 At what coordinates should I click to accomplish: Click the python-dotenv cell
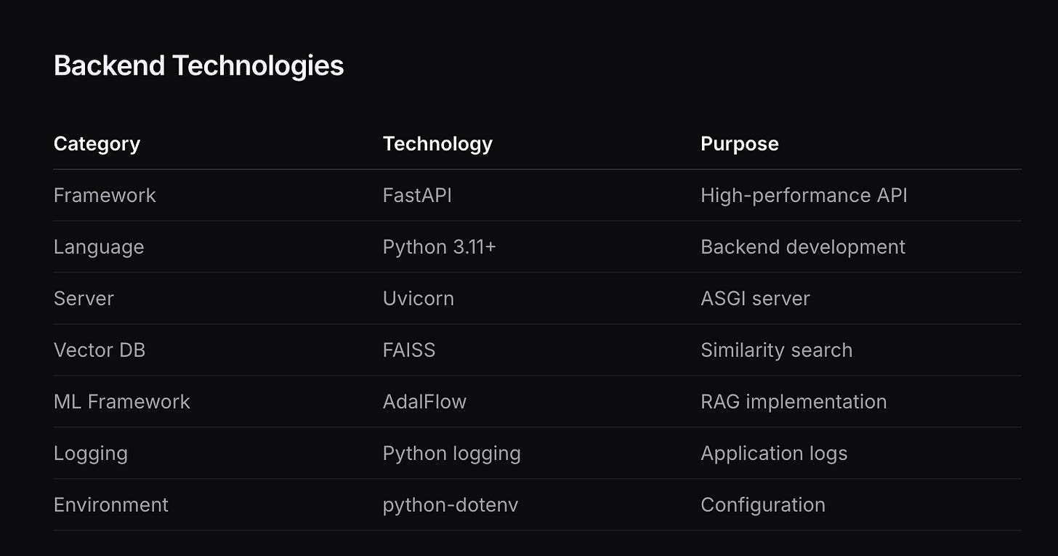click(x=451, y=505)
